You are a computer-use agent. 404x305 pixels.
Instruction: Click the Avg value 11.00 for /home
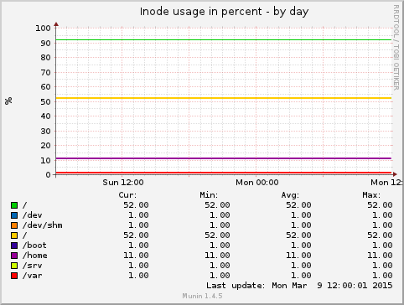pyautogui.click(x=298, y=256)
